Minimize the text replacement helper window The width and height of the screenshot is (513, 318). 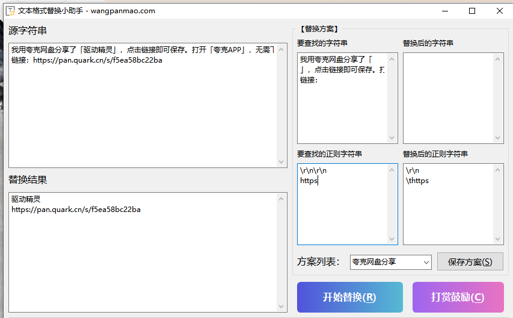click(x=445, y=11)
